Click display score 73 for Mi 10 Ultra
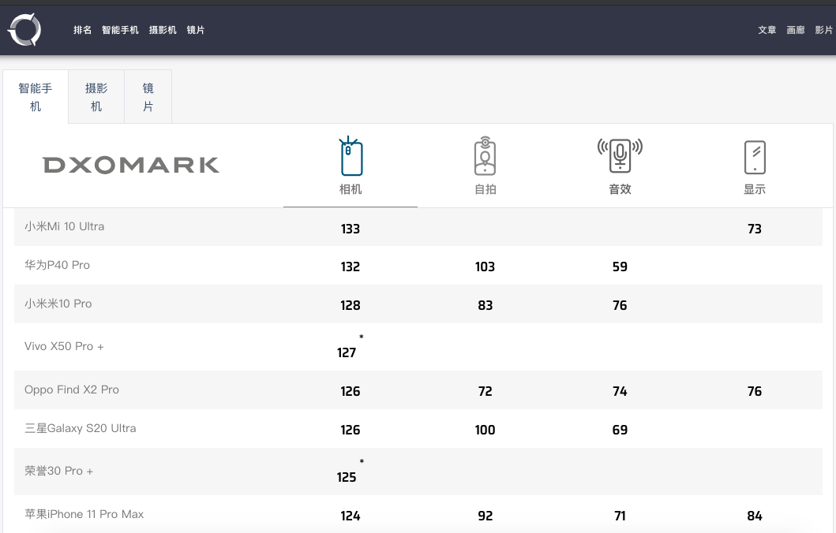 pyautogui.click(x=755, y=229)
